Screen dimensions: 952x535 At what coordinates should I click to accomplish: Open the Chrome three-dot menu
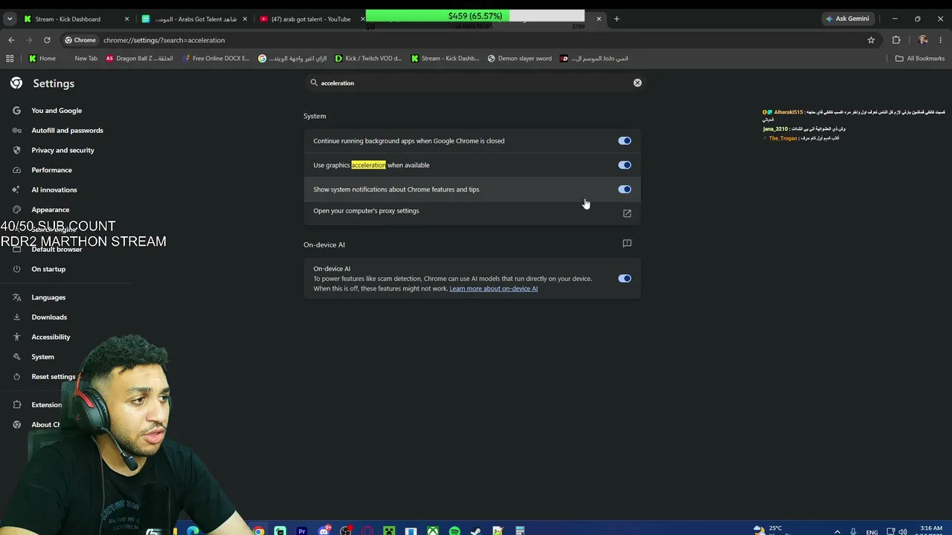point(942,40)
